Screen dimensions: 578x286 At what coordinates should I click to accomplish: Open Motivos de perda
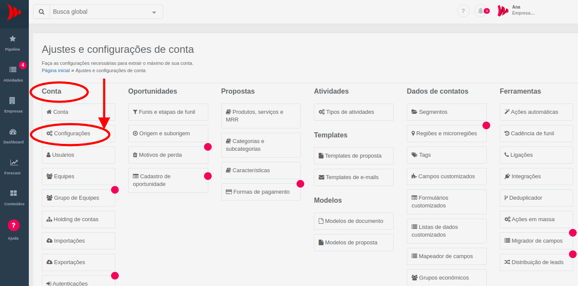[168, 155]
